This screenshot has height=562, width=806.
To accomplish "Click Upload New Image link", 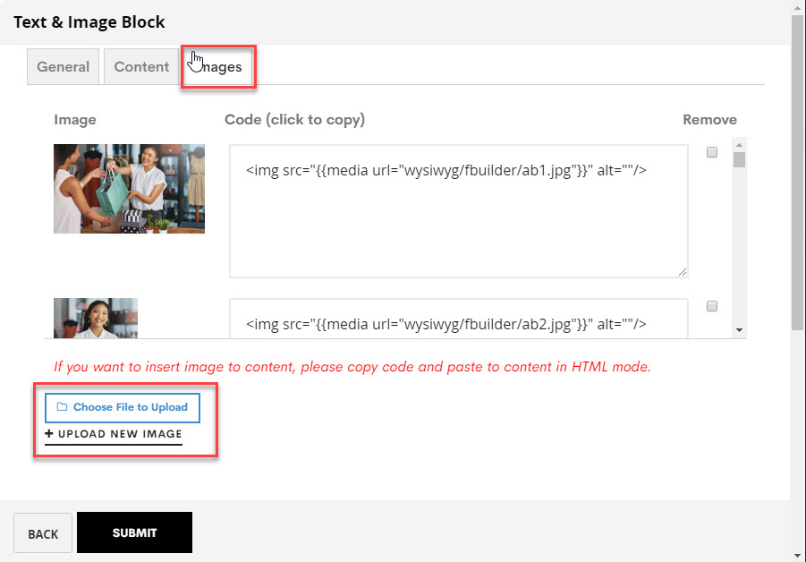I will [114, 434].
